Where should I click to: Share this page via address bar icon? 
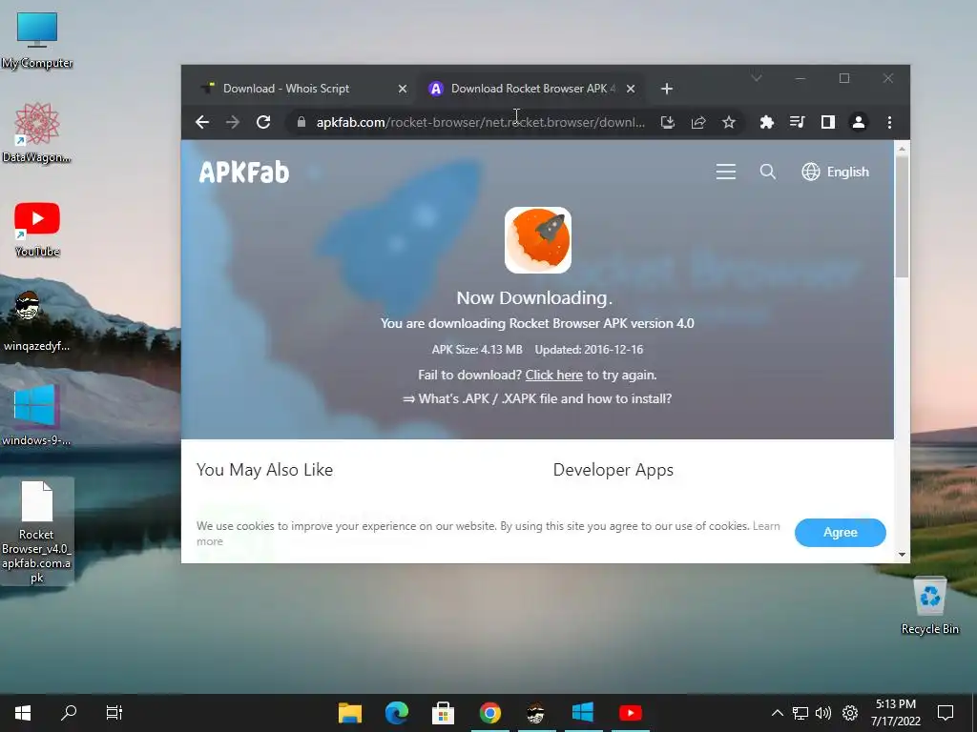(x=698, y=122)
